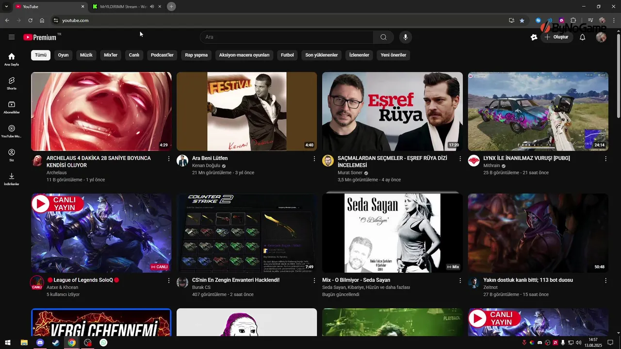Open Chrome three-dot menu
Viewport: 621px width, 349px height.
614,20
